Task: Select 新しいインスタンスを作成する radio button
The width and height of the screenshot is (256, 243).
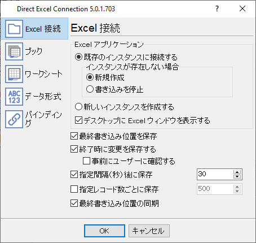Action: 78,107
